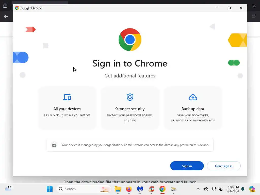Click the Chrome icon in the title bar
The width and height of the screenshot is (260, 195).
(x=17, y=8)
